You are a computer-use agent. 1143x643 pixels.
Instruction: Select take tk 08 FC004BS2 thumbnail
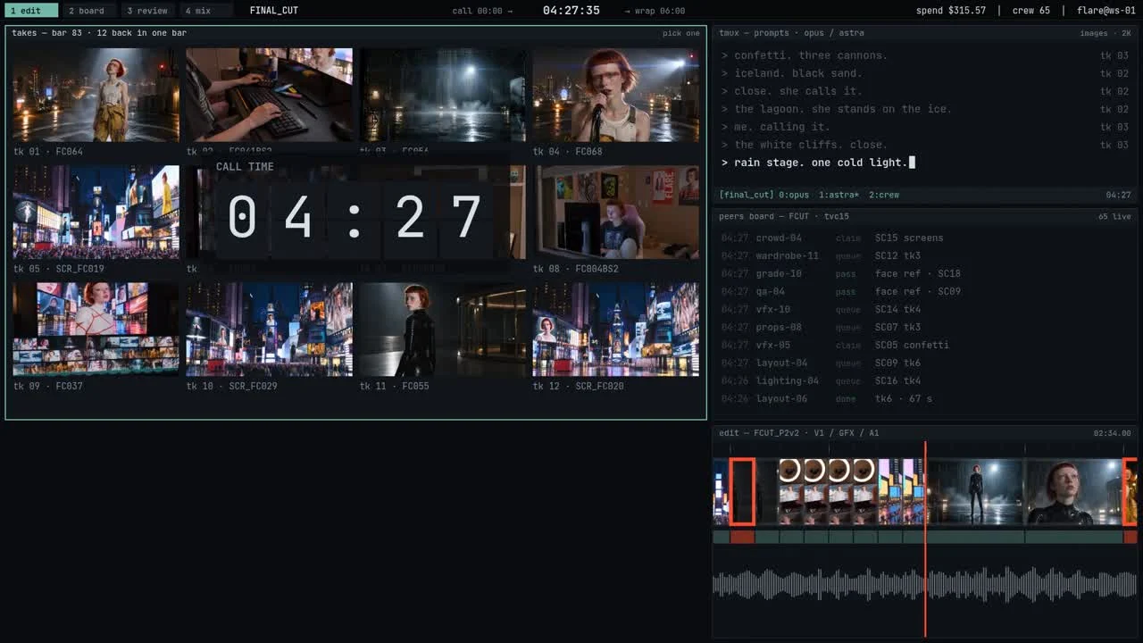click(616, 213)
